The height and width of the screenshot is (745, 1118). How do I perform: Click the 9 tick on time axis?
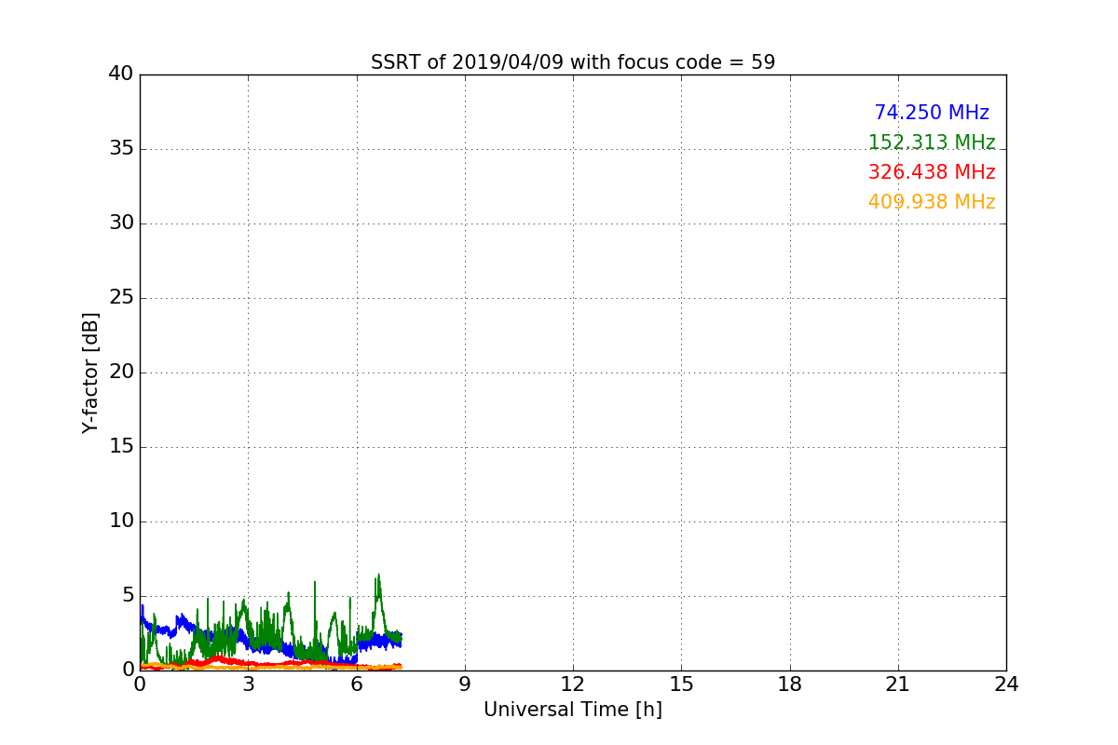465,684
